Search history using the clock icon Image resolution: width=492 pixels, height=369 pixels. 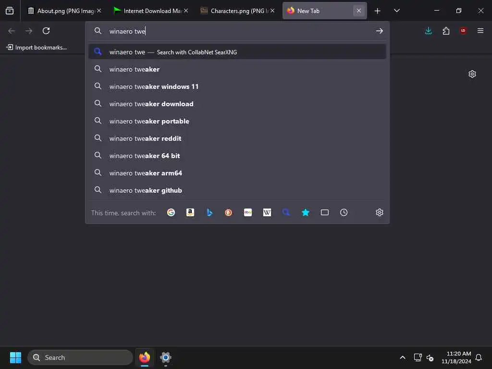coord(344,212)
